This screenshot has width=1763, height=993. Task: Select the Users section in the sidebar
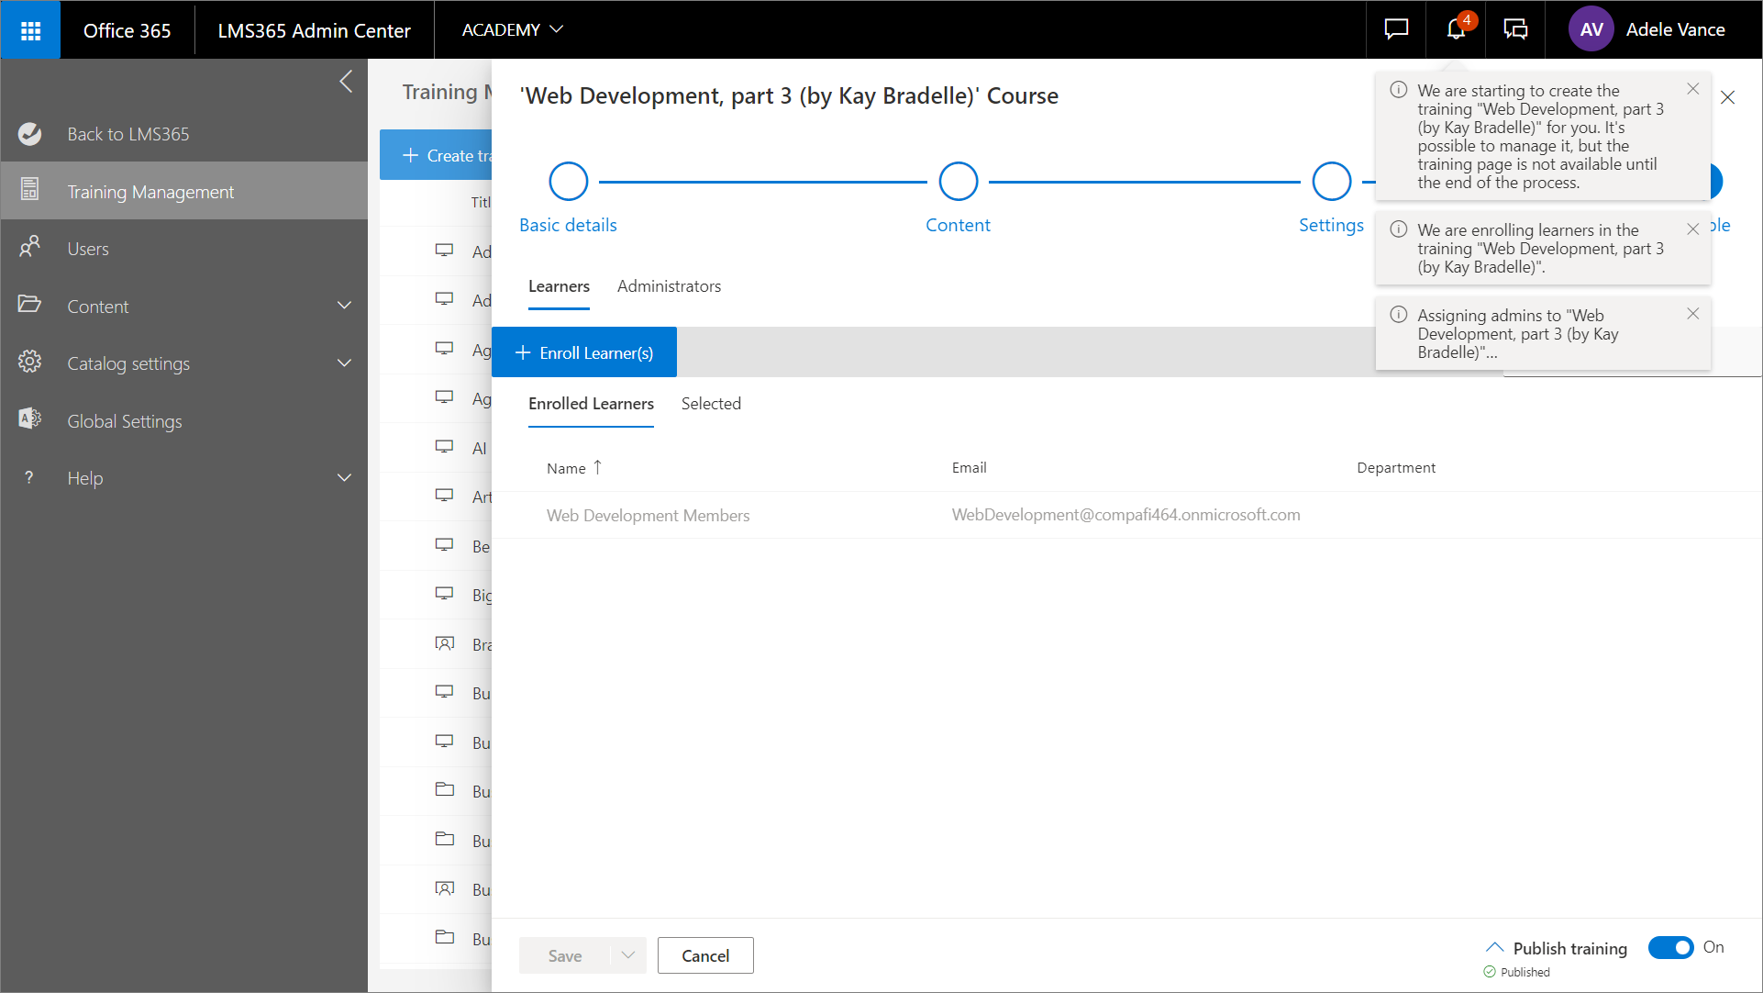88,248
